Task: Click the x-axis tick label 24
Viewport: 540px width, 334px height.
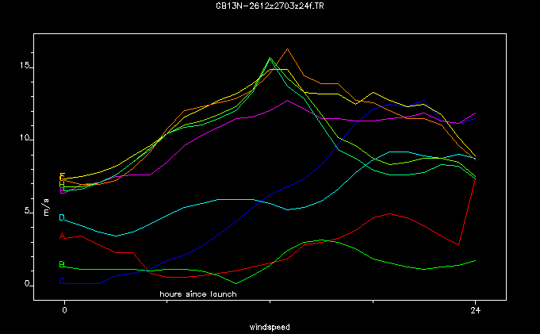Action: 475,310
